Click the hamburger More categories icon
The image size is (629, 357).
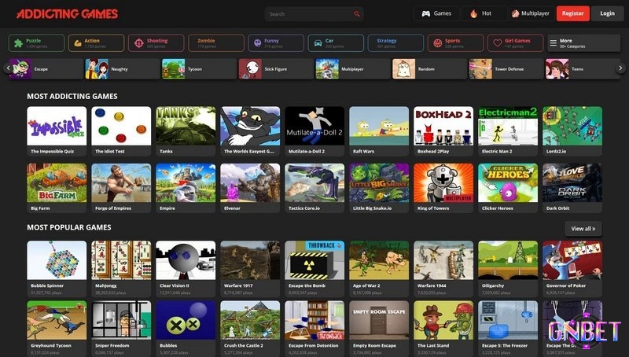pos(554,43)
